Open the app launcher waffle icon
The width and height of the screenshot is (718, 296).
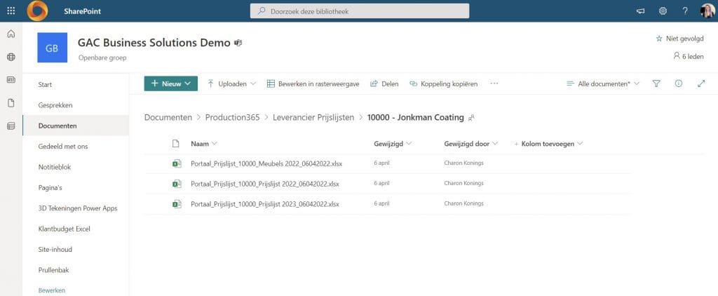click(x=11, y=11)
